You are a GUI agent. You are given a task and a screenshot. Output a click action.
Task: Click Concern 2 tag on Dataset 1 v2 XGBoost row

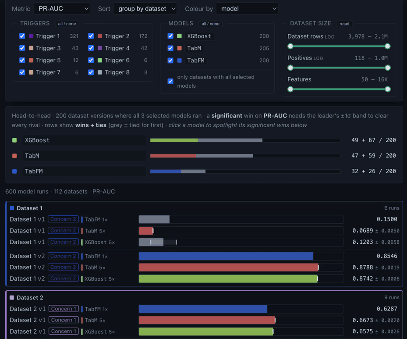tap(63, 279)
